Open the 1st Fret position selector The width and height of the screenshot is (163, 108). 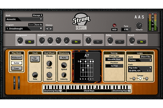(114, 66)
